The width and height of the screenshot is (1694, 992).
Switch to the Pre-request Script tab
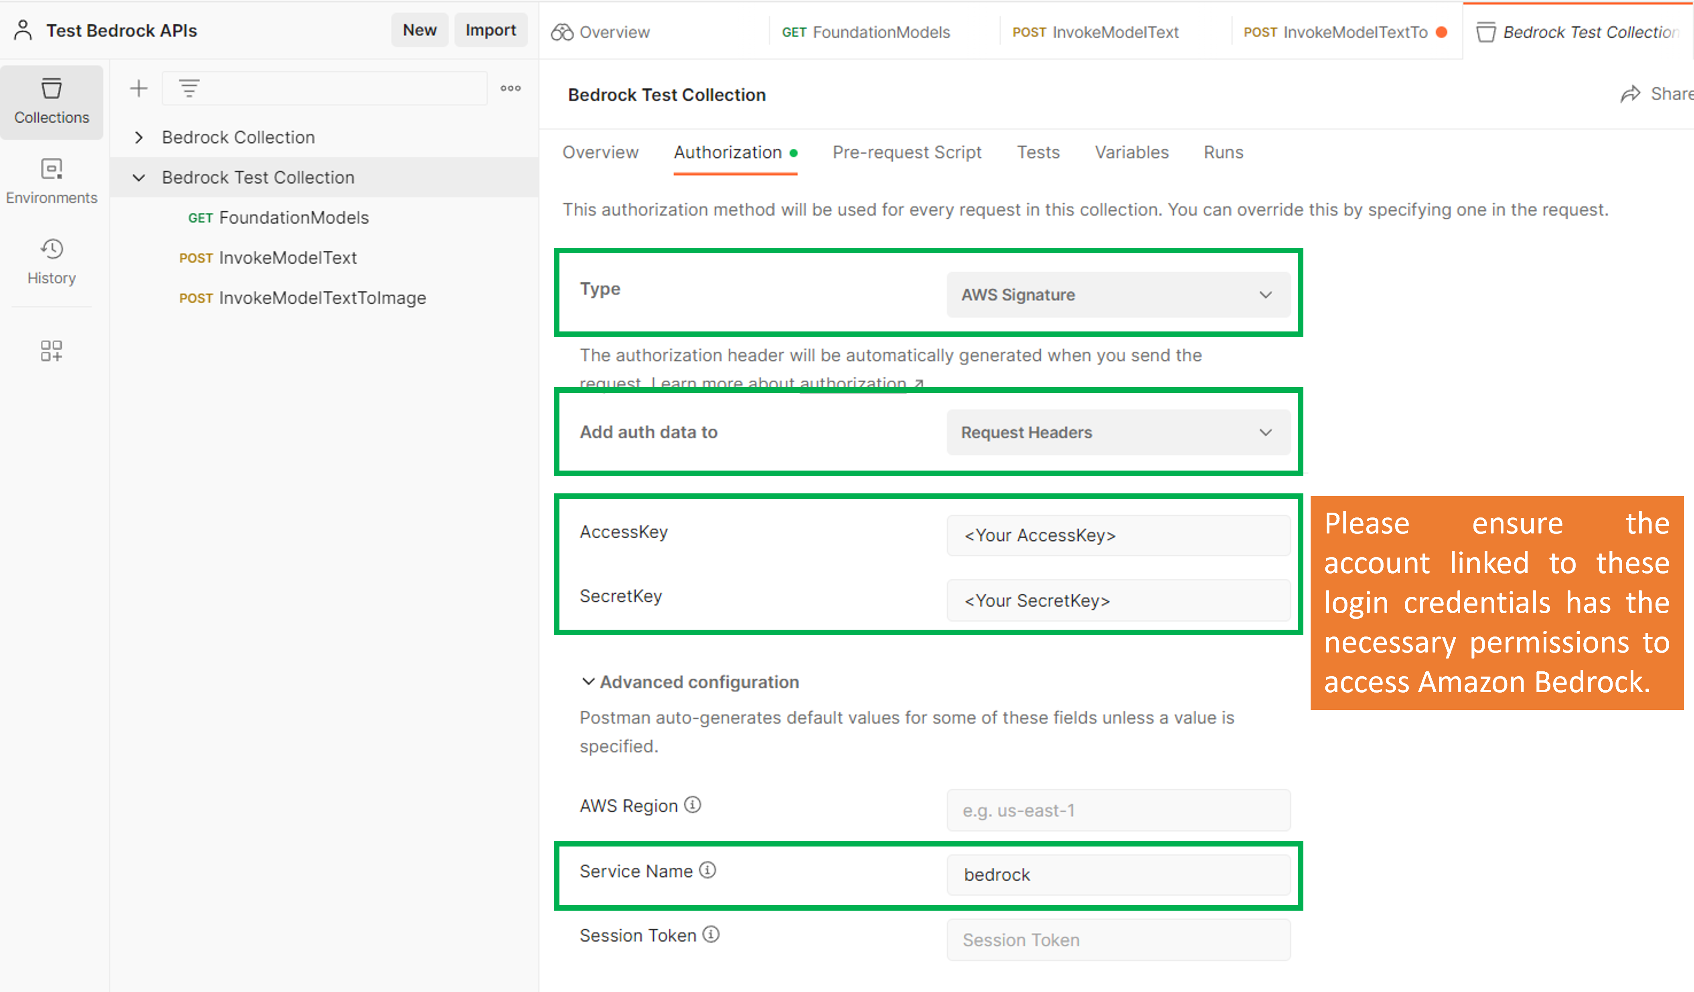pyautogui.click(x=906, y=152)
